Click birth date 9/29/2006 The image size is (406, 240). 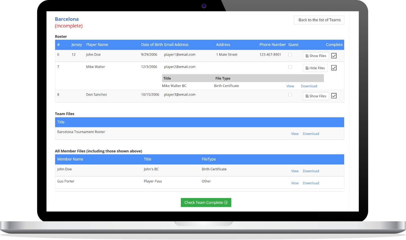tap(149, 55)
